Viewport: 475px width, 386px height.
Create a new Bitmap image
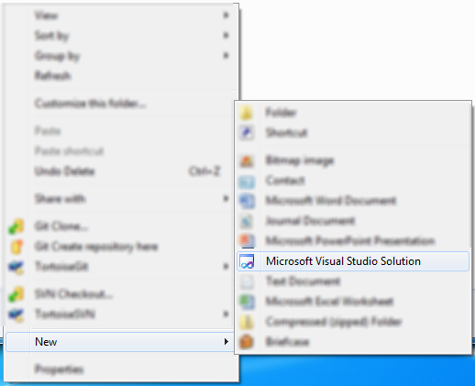coord(353,160)
